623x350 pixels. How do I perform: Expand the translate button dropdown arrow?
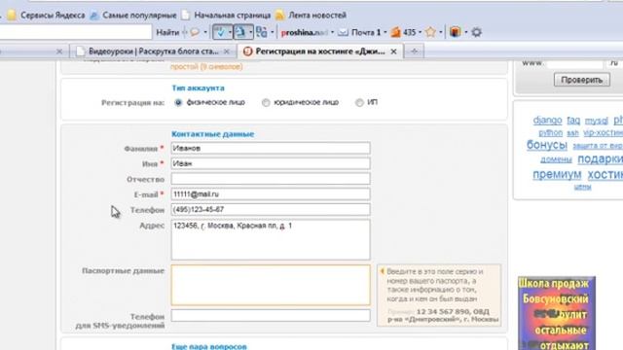tap(250, 32)
